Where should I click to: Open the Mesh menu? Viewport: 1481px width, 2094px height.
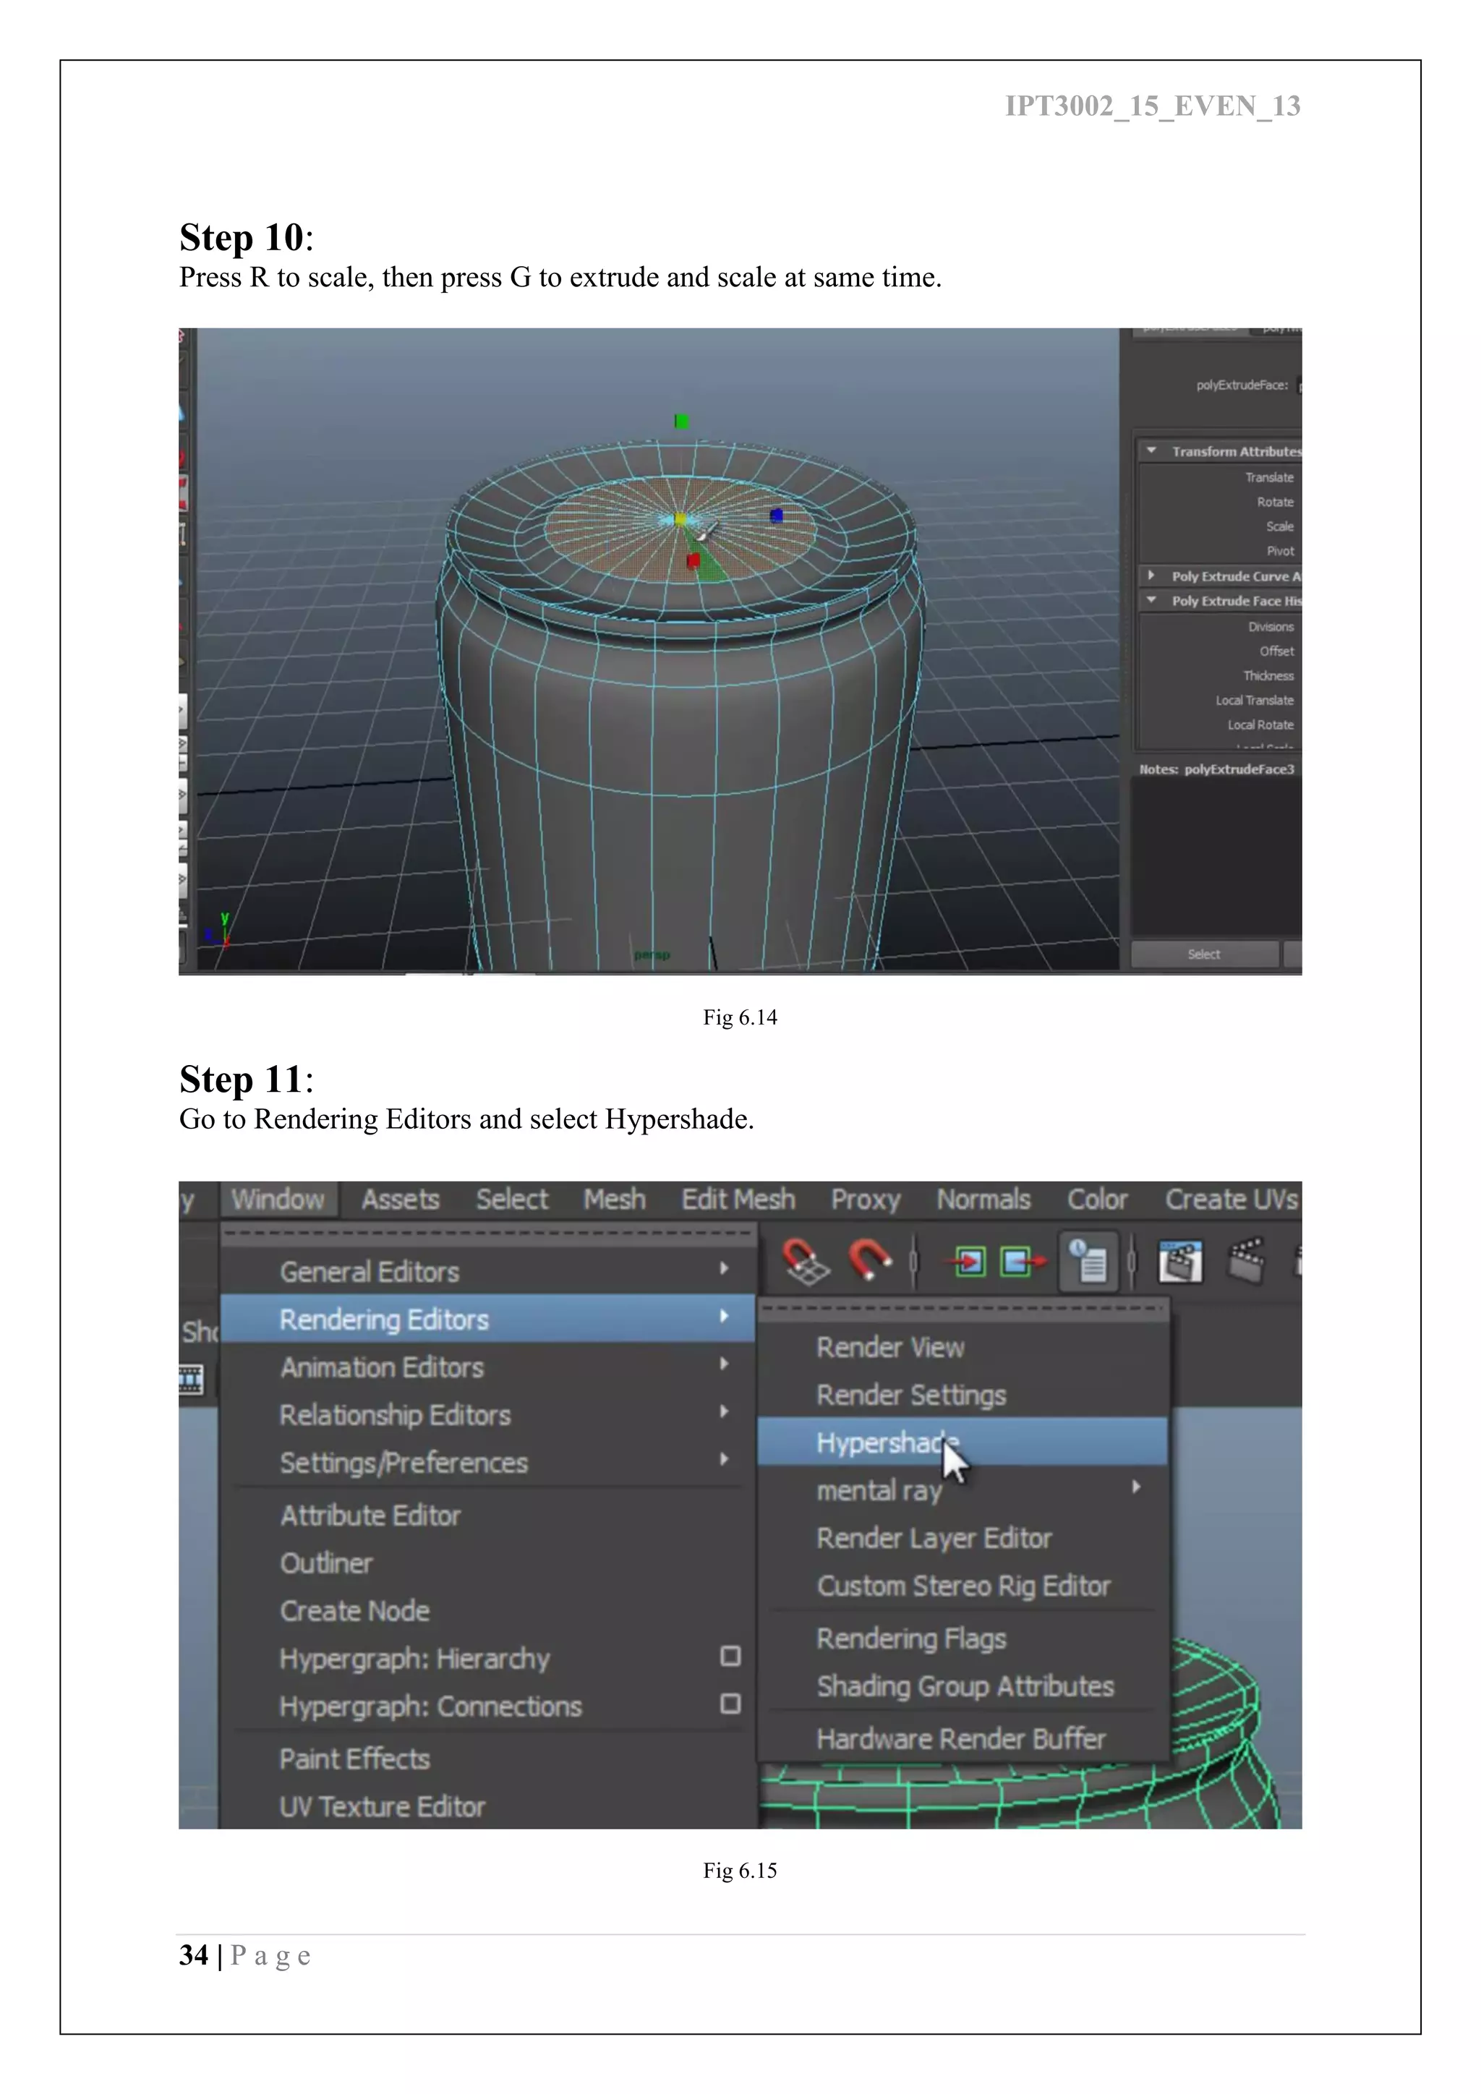[x=615, y=1200]
